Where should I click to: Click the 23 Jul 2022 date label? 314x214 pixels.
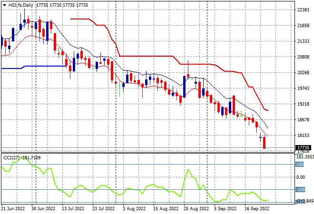tap(103, 209)
